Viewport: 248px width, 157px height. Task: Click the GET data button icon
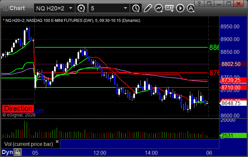pos(169,8)
